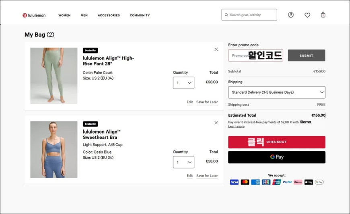Click the €98.00 item total
Image resolution: width=350 pixels, height=214 pixels.
(212, 82)
